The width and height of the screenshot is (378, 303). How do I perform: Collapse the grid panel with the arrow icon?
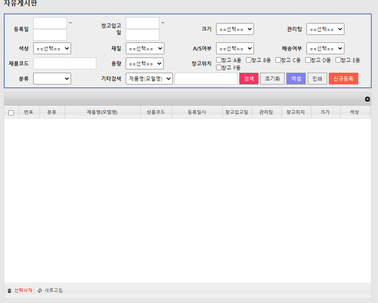click(367, 99)
